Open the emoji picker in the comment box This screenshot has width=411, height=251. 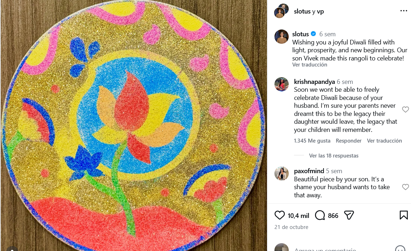coord(400,249)
